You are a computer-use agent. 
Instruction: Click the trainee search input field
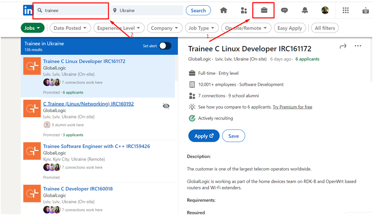click(x=73, y=11)
